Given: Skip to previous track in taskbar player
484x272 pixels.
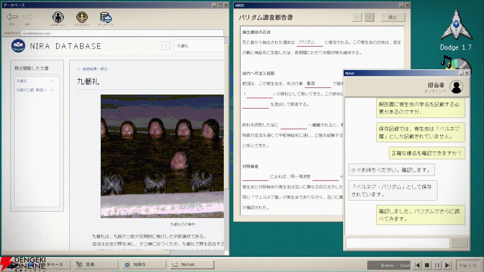Looking at the screenshot, I should tap(417, 265).
